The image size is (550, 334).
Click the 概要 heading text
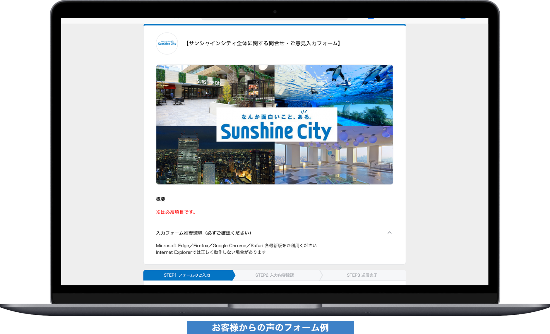[160, 199]
